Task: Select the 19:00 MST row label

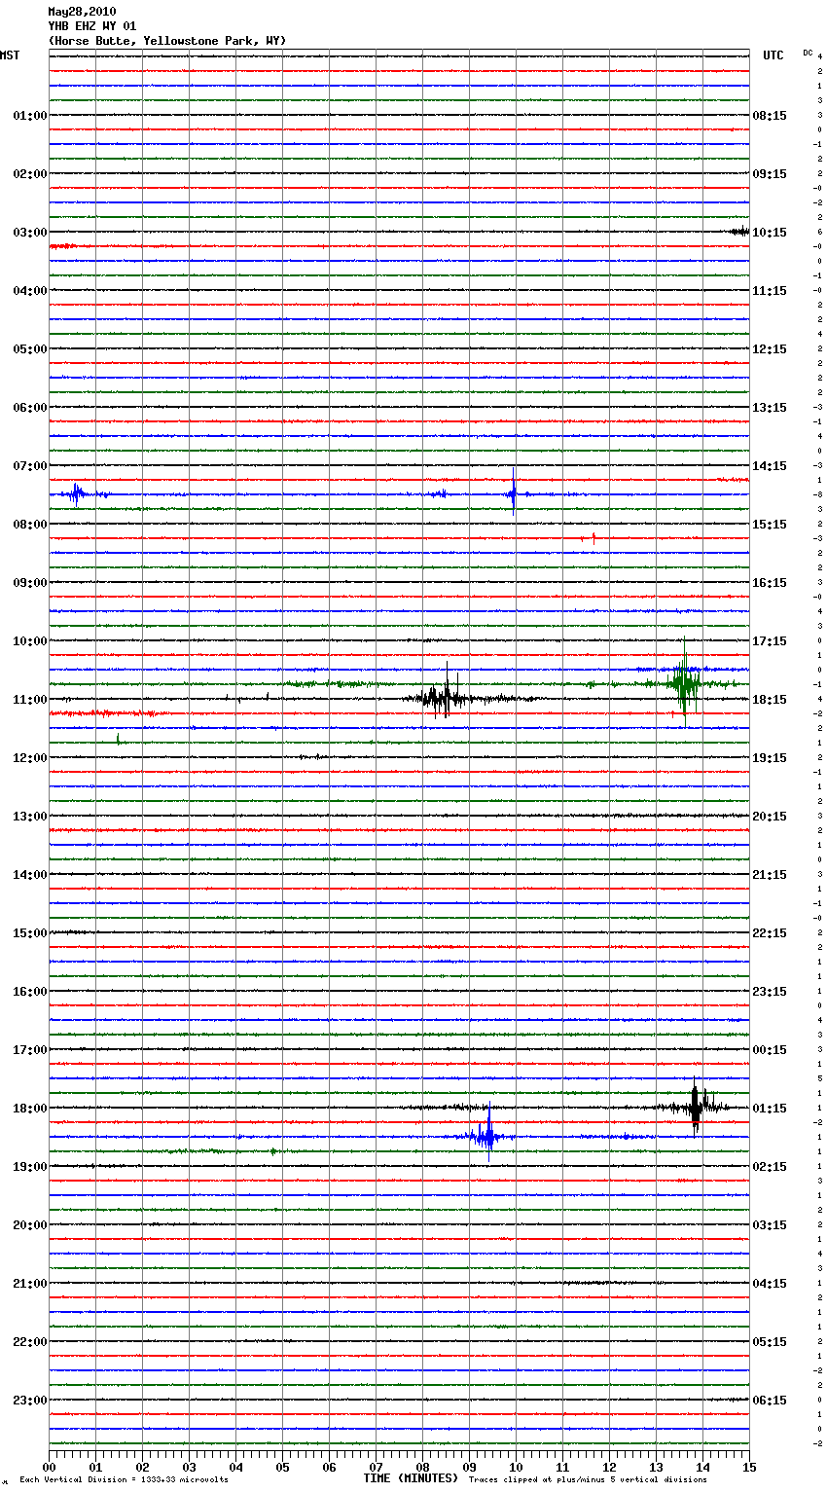Action: point(29,1167)
